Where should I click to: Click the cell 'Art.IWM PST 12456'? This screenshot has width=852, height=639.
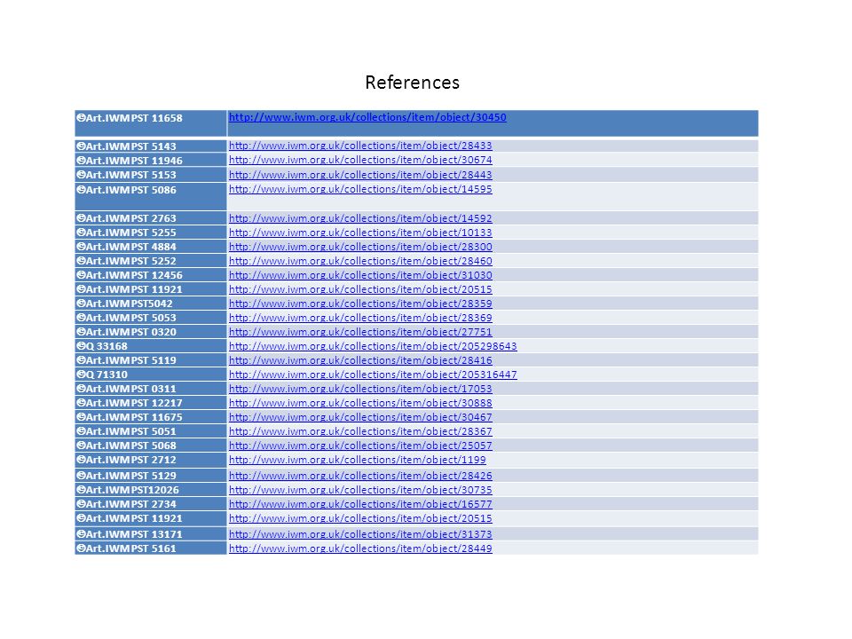point(151,275)
